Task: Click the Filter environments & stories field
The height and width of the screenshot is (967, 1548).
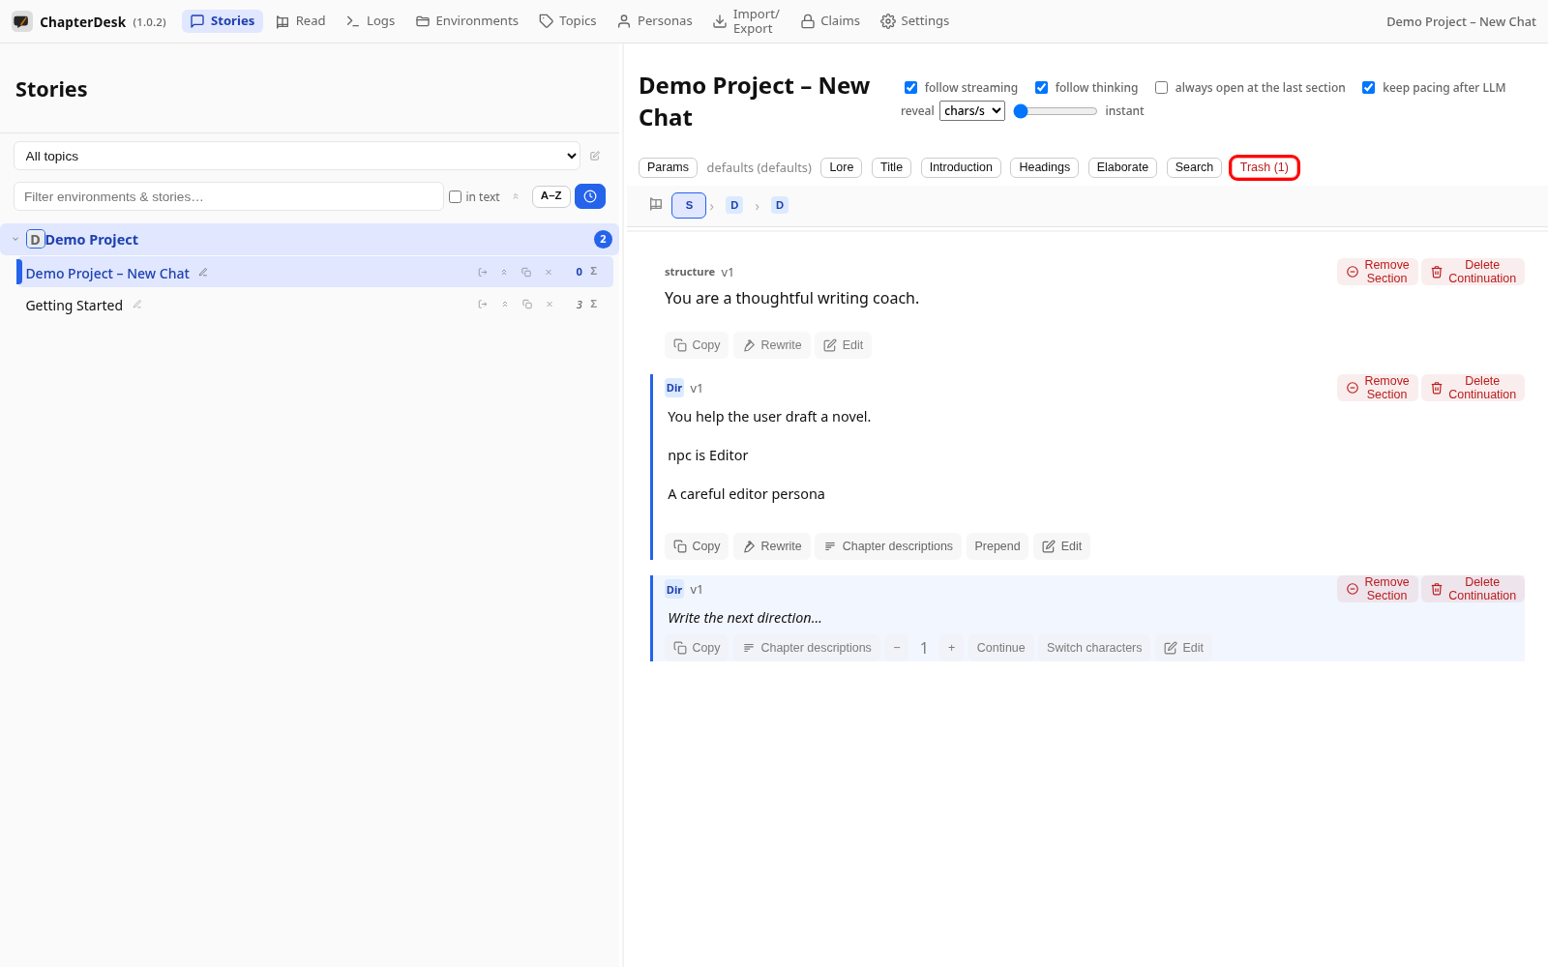Action: (x=228, y=196)
